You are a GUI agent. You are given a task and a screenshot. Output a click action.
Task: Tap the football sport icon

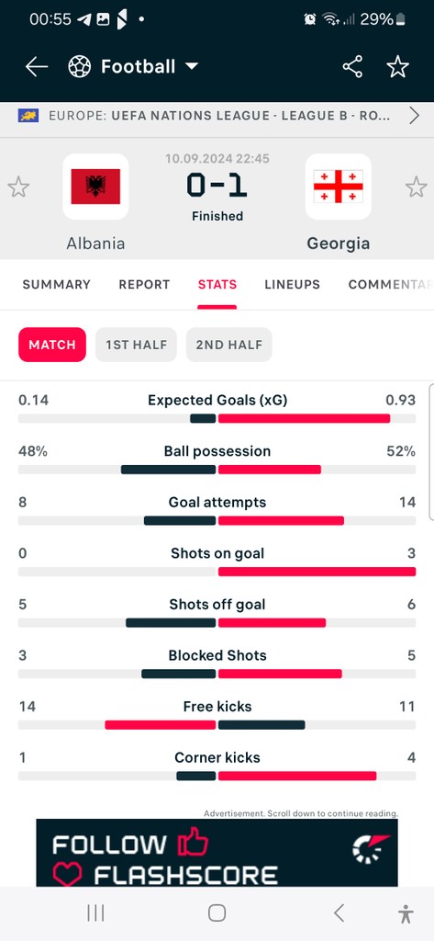[x=80, y=66]
